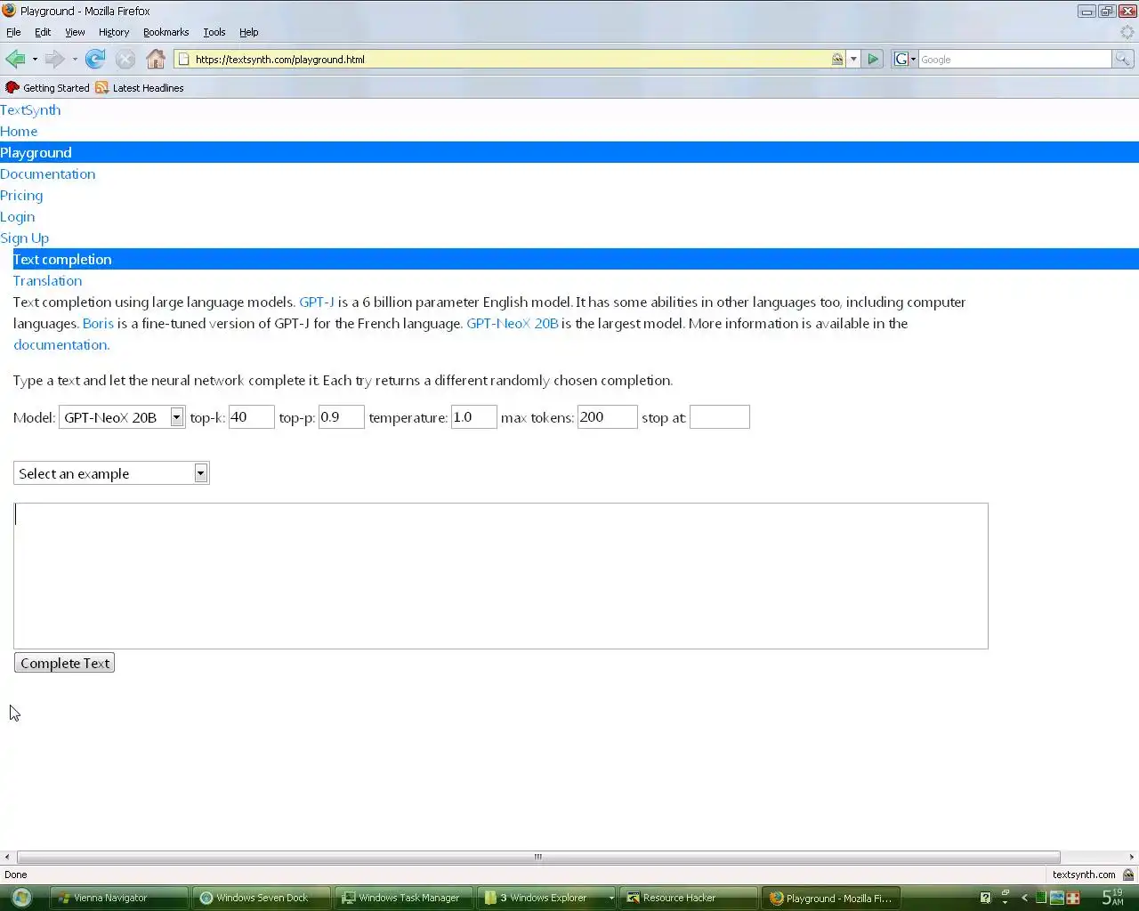
Task: Click the horizontal scrollbar left arrow
Action: (x=6, y=858)
